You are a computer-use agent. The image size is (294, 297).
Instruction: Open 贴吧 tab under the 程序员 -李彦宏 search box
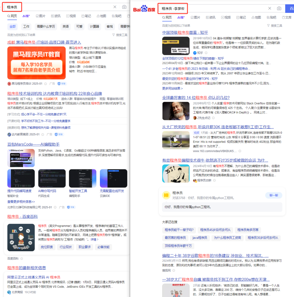click(271, 17)
